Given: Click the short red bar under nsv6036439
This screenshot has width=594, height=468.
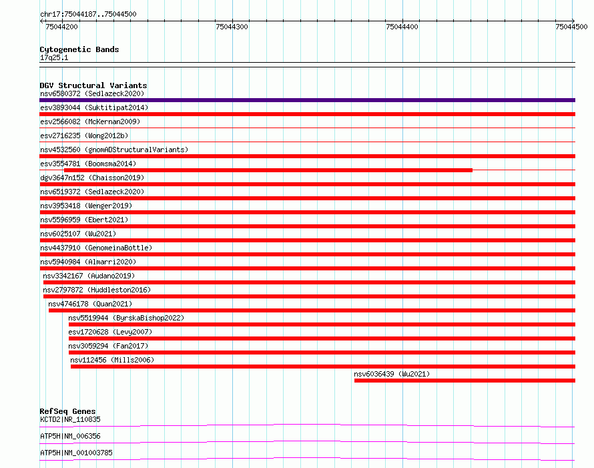Looking at the screenshot, I should [x=465, y=381].
